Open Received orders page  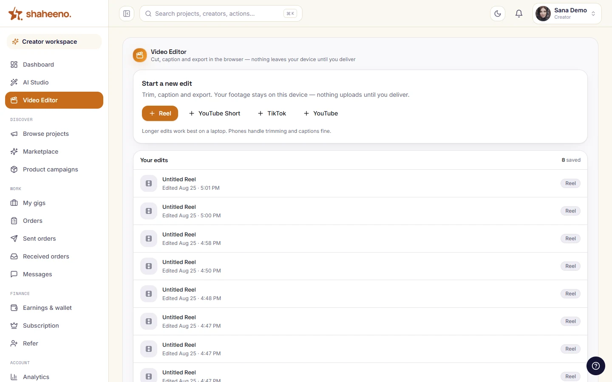pos(54,256)
